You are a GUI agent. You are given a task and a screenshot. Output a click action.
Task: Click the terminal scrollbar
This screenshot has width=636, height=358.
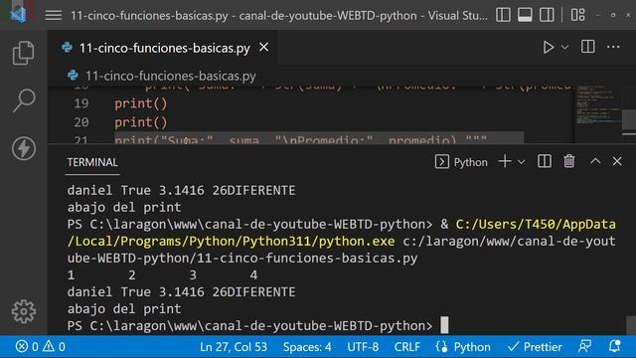coord(631,325)
